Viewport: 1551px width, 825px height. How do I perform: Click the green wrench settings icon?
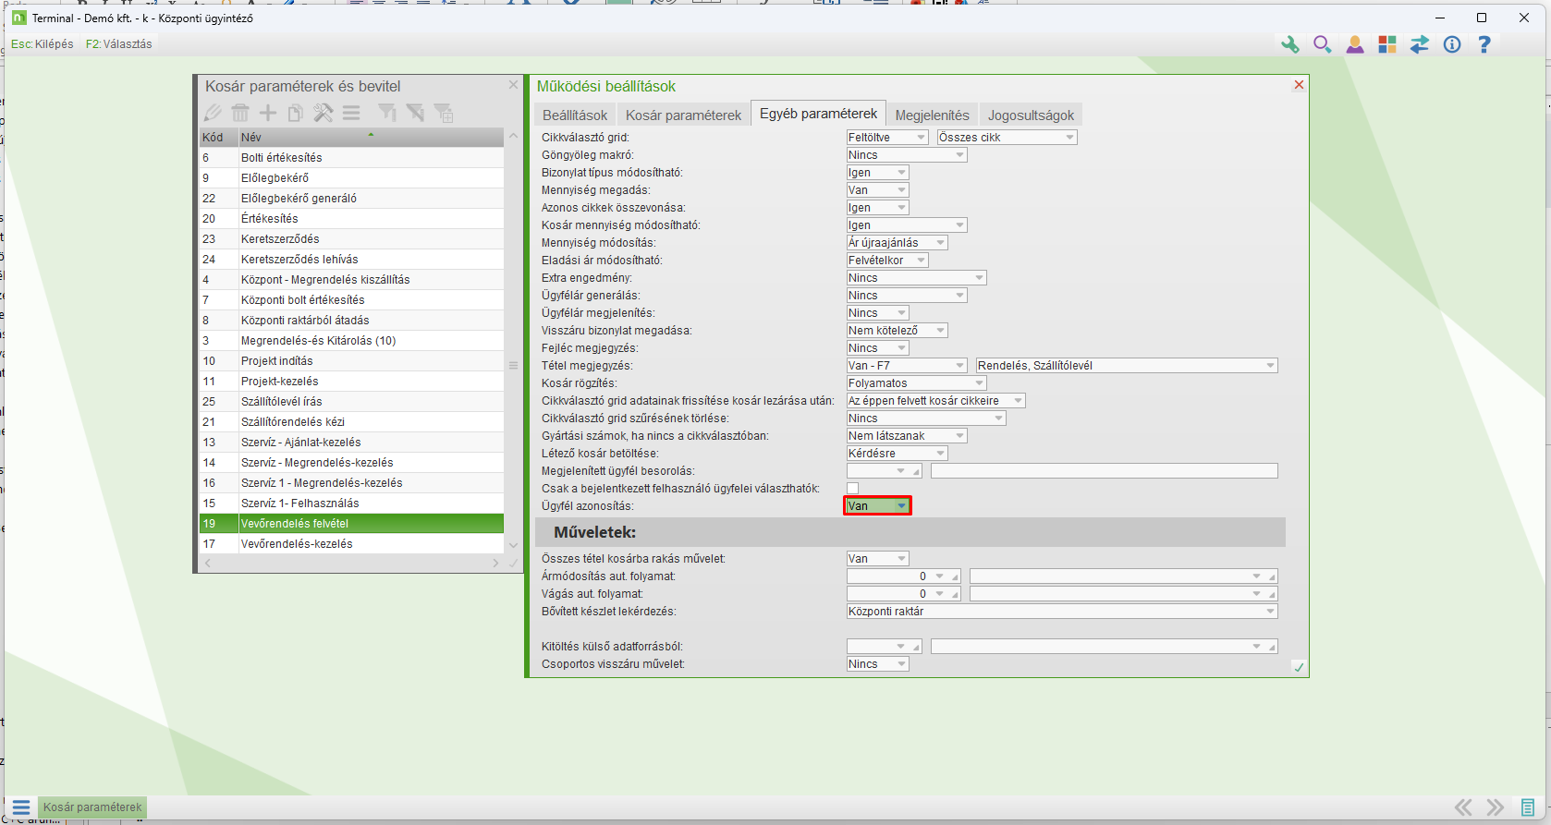point(1289,44)
